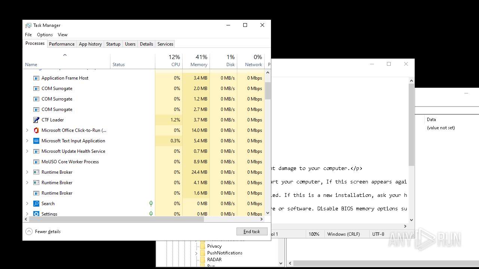The width and height of the screenshot is (479, 269).
Task: Click the PushNotifications folder icon in Registry tree
Action: click(x=202, y=253)
